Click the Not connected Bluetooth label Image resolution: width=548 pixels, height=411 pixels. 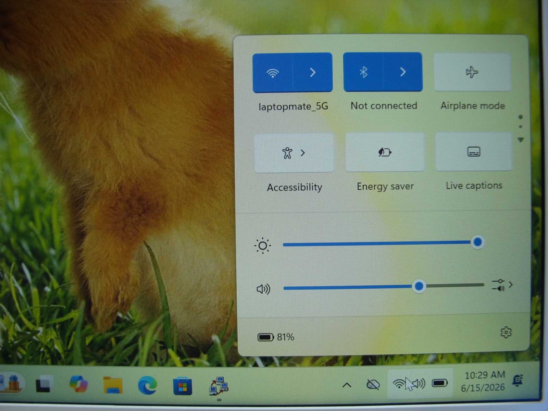tap(384, 105)
